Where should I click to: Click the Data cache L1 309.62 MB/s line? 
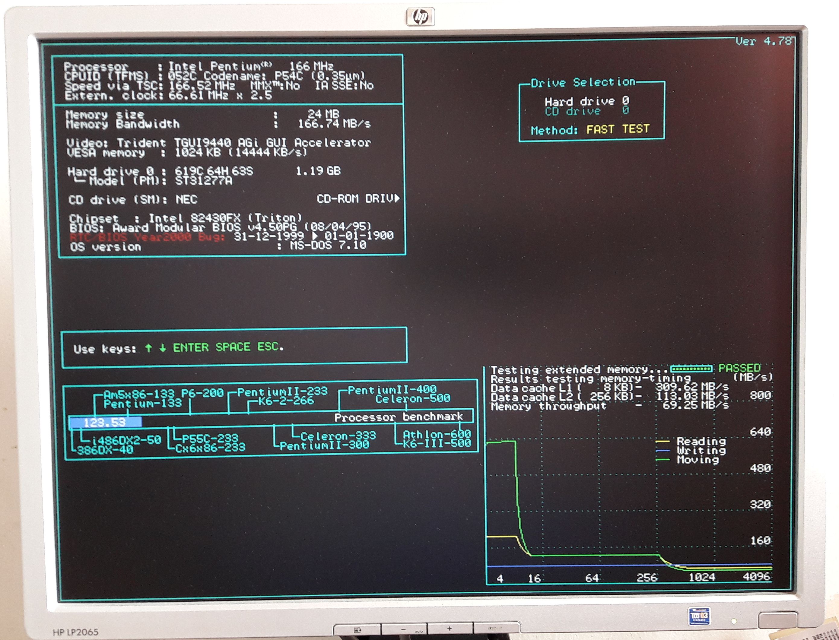click(610, 388)
